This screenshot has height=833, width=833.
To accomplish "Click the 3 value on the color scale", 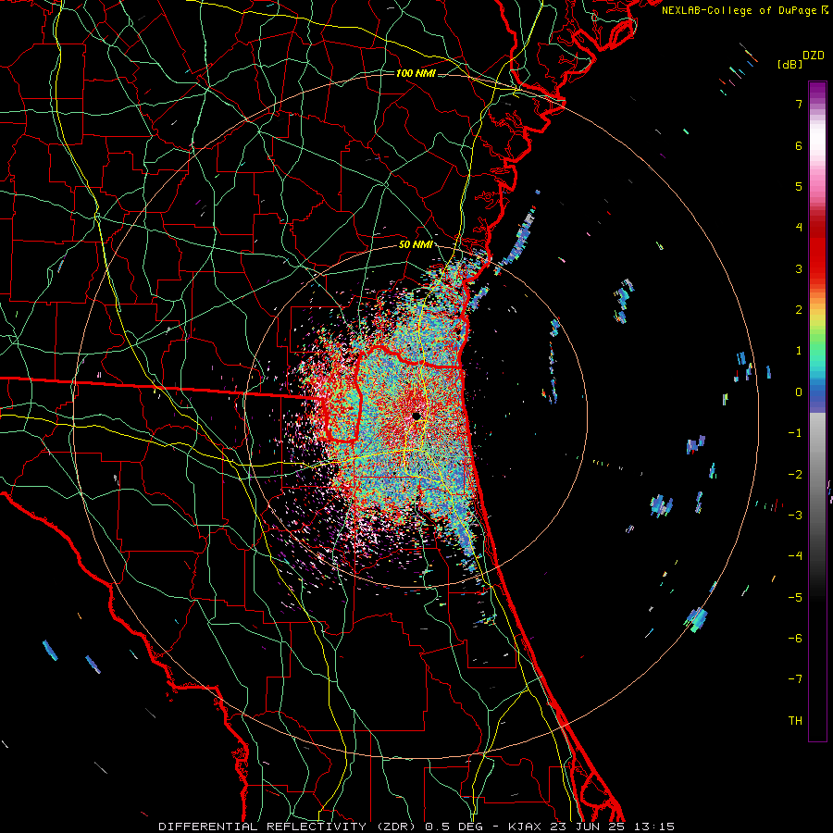I will click(x=799, y=268).
